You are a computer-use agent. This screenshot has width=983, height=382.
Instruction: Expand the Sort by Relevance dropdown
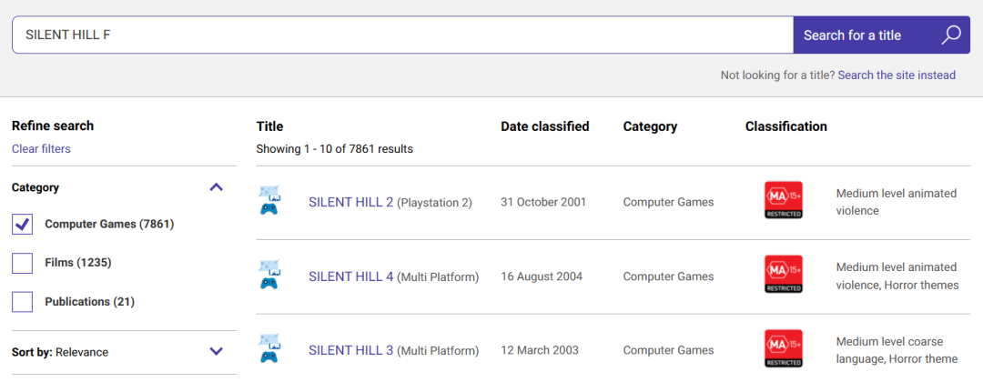point(216,351)
